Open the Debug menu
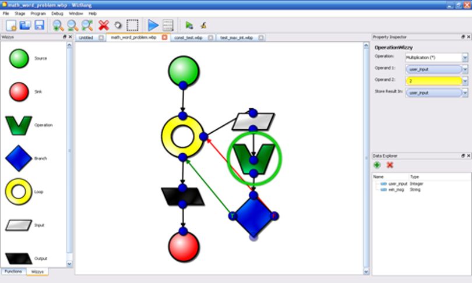 click(57, 13)
